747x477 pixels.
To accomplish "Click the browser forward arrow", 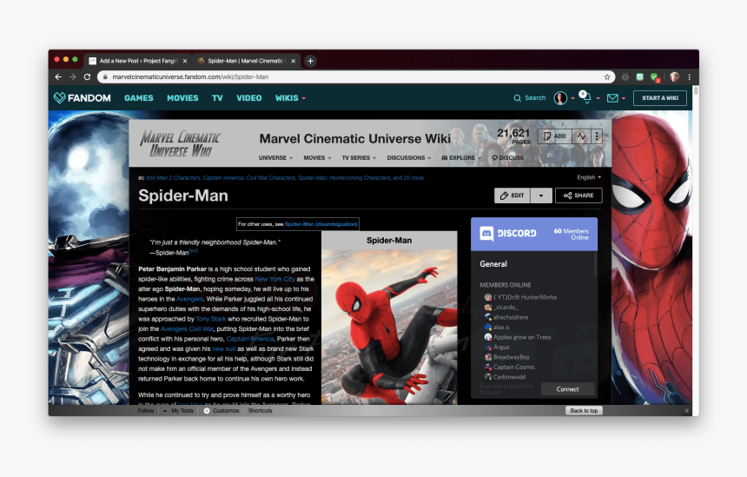I will pos(72,76).
